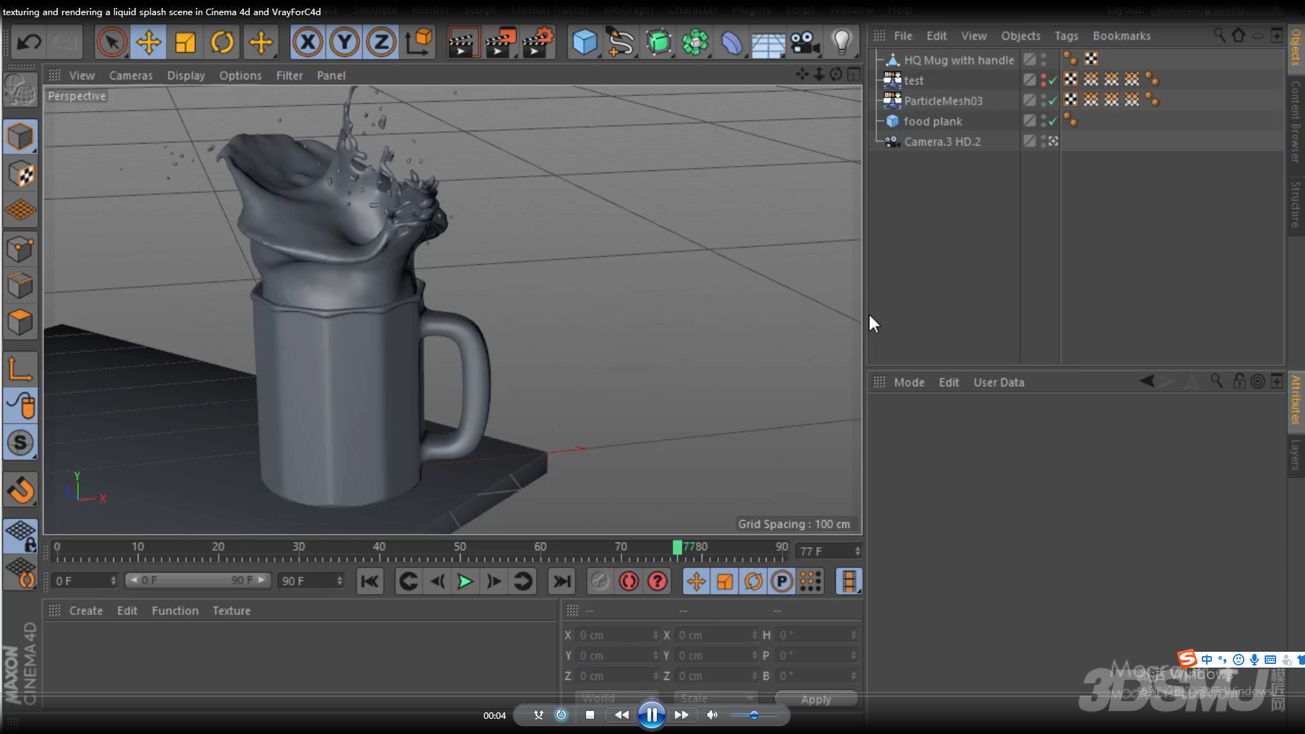
Task: Pause the video player
Action: (651, 715)
